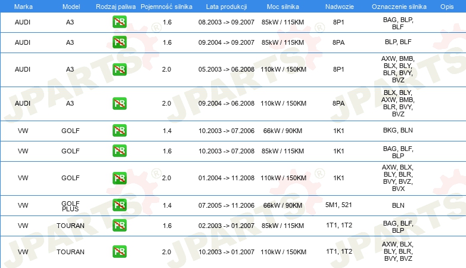This screenshot has width=466, height=268.
Task: Click the 8P1 body code in the Audi A3 2.0 row
Action: coord(338,69)
